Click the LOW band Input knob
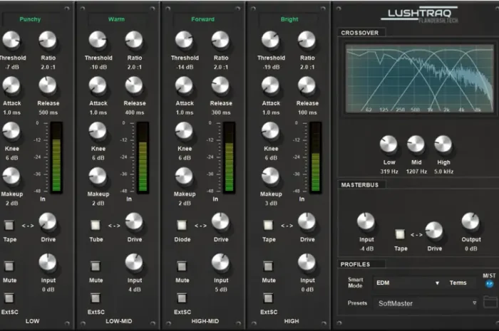The image size is (499, 331). [48, 263]
